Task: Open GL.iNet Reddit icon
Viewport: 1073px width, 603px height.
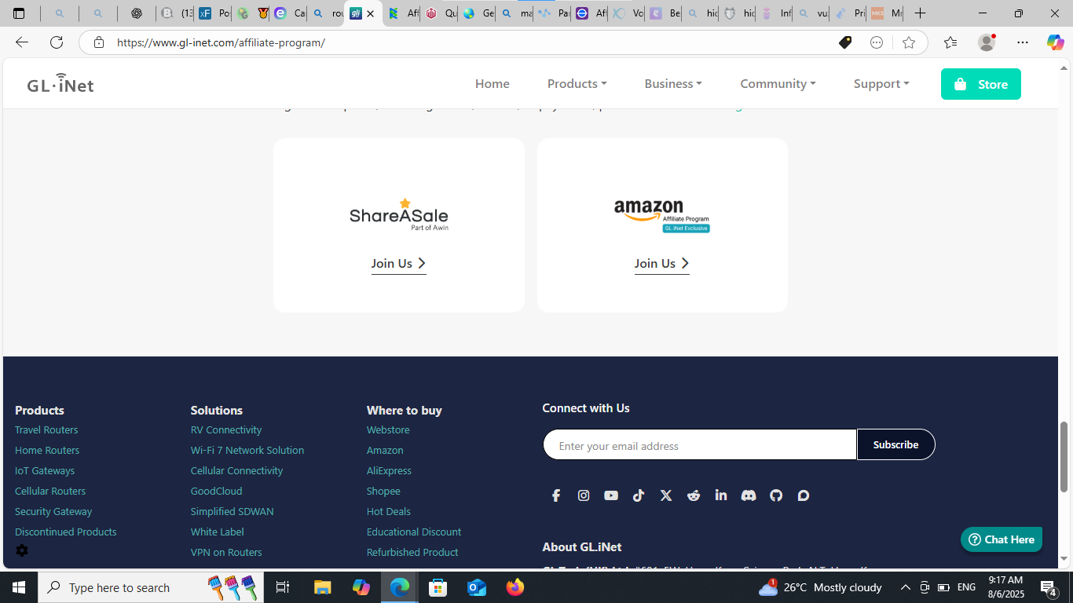Action: pyautogui.click(x=694, y=495)
